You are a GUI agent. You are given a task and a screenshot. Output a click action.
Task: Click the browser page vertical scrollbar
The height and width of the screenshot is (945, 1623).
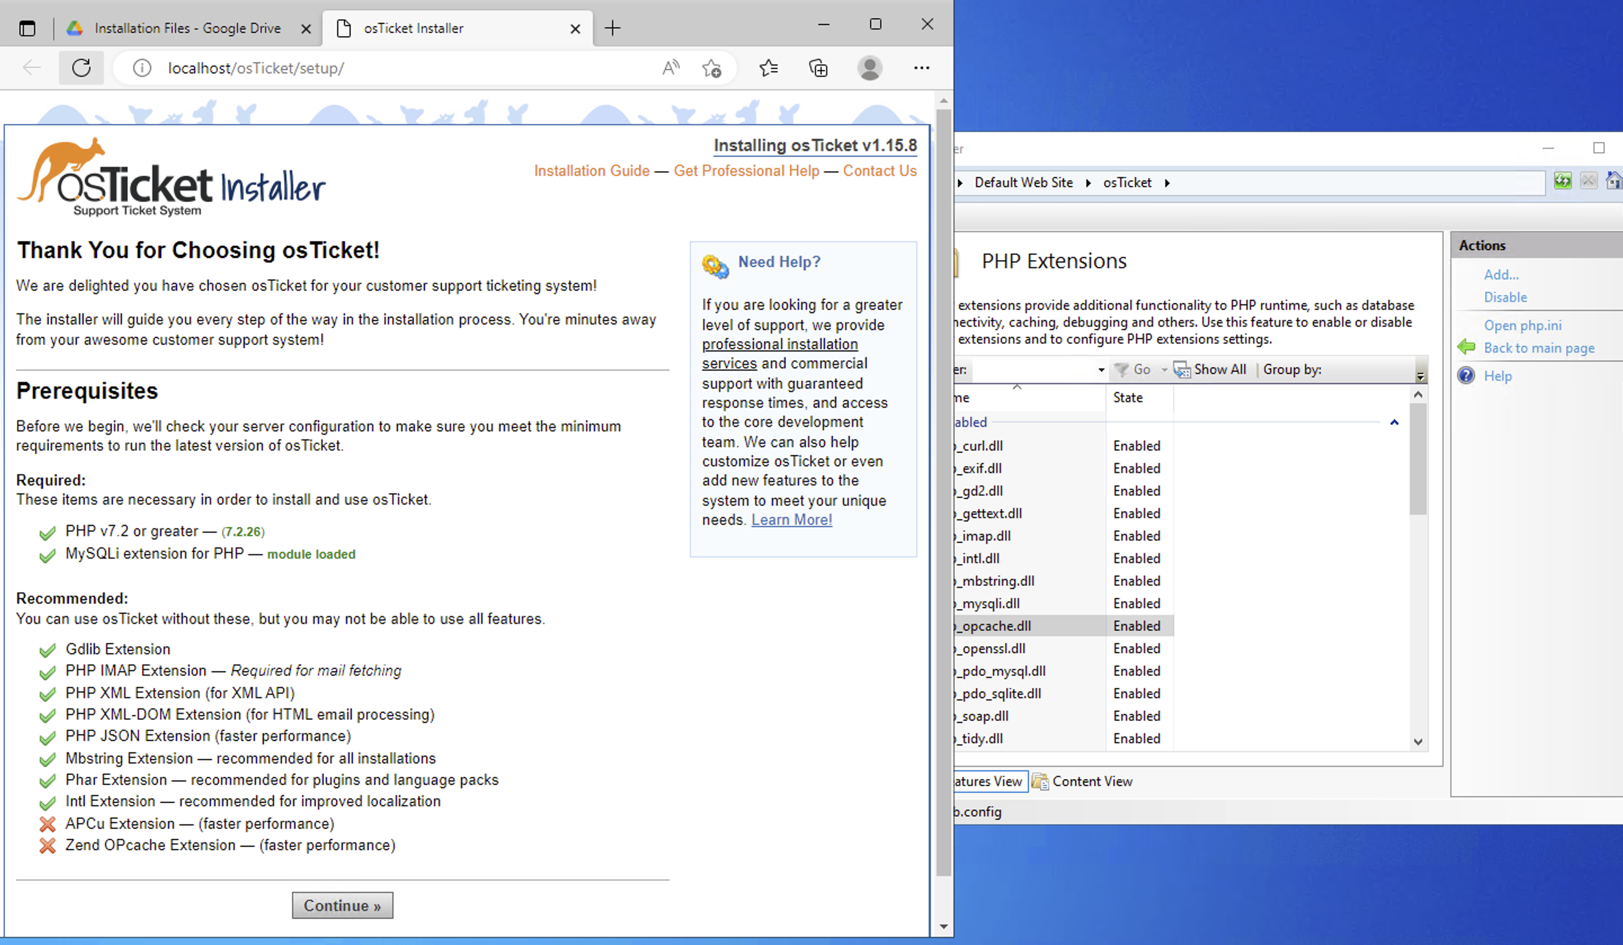943,489
